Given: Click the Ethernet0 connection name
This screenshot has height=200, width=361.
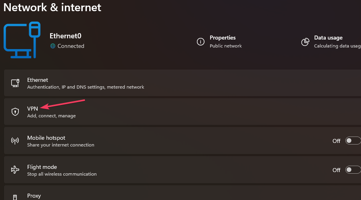Looking at the screenshot, I should tap(65, 36).
